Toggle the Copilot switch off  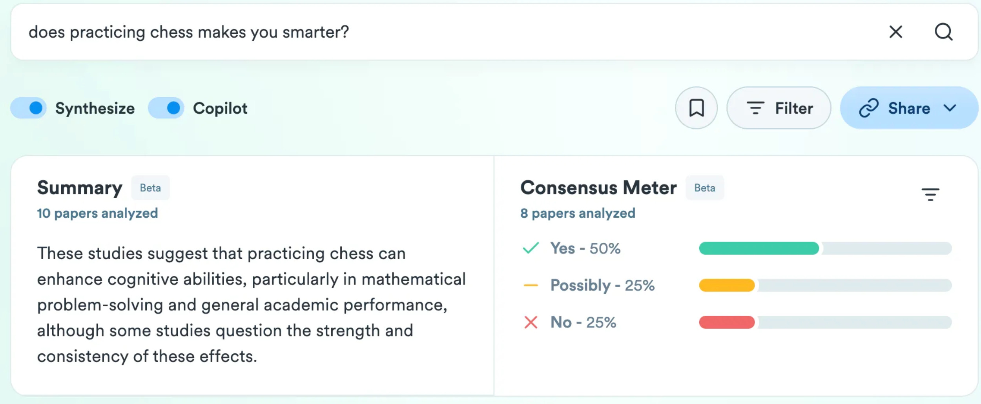(x=166, y=108)
